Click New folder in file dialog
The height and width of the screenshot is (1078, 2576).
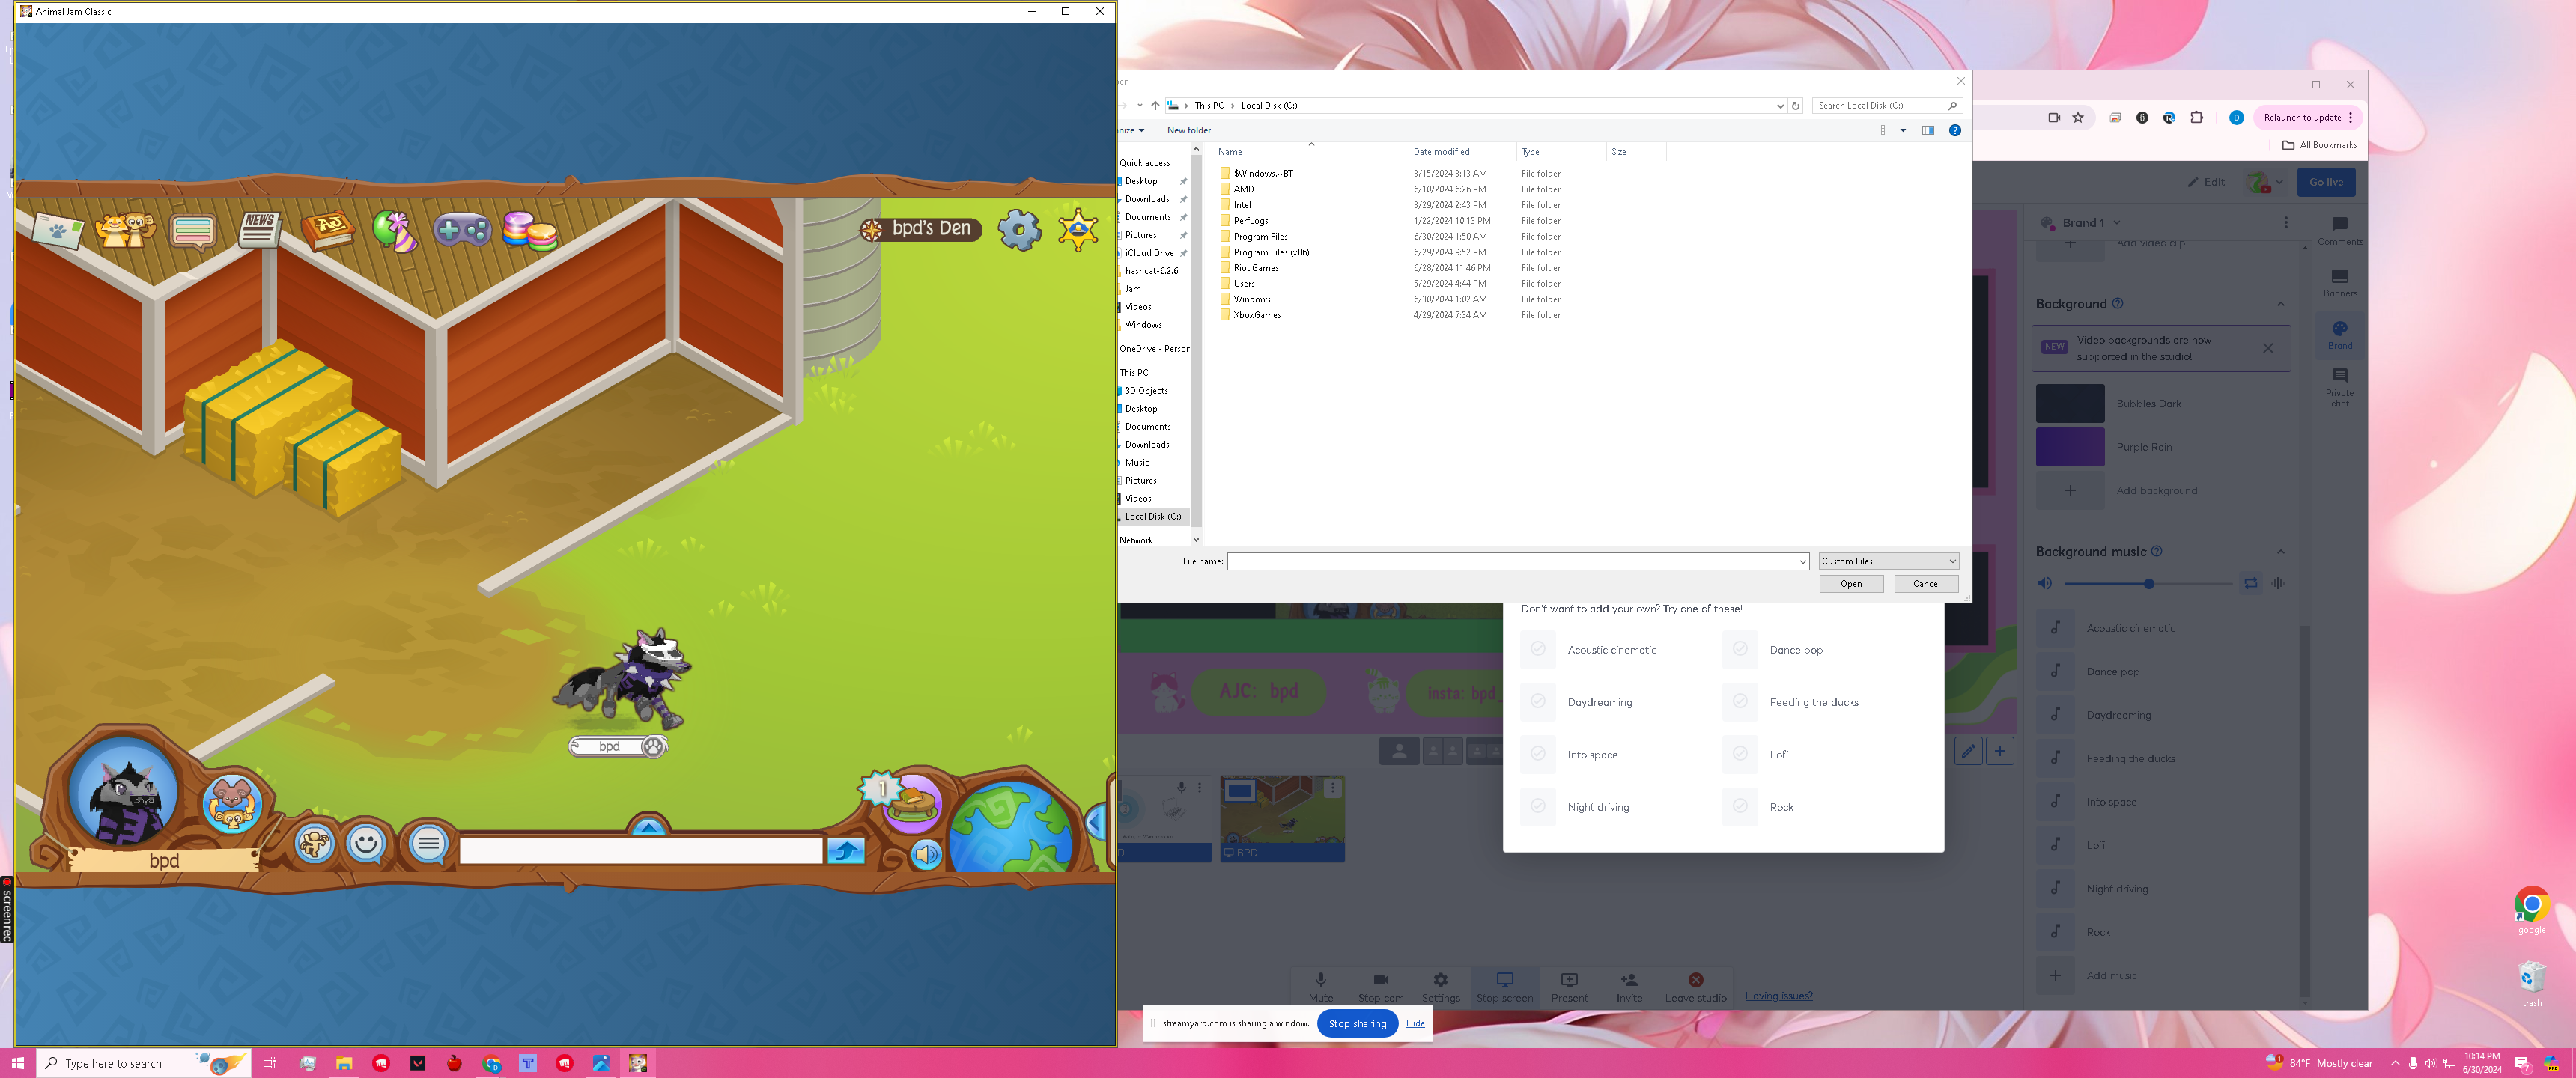coord(1188,130)
